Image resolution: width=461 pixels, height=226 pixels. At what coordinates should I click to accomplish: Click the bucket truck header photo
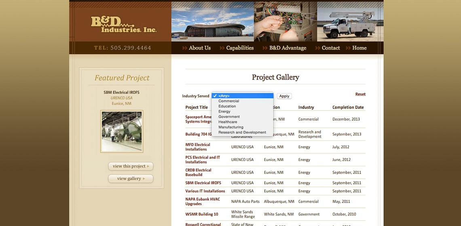tap(350, 21)
